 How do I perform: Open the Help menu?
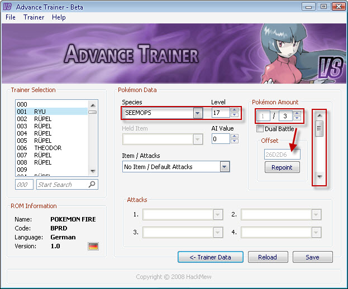(x=59, y=17)
